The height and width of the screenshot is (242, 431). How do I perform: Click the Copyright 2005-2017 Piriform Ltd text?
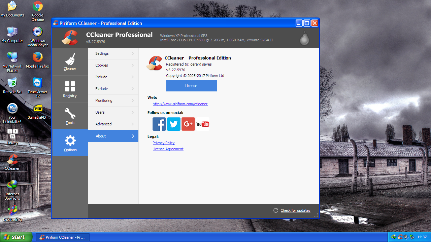tap(195, 76)
